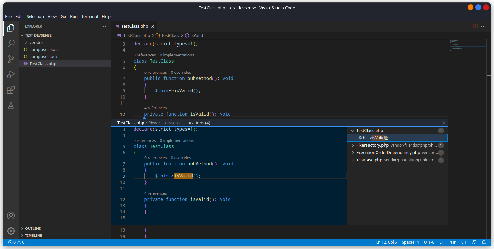Screen dimensions: 494x249
Task: Open Run and Debug view
Action: tap(11, 74)
